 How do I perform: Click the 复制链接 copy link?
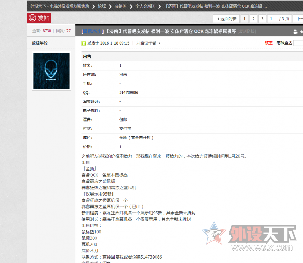click(x=247, y=31)
